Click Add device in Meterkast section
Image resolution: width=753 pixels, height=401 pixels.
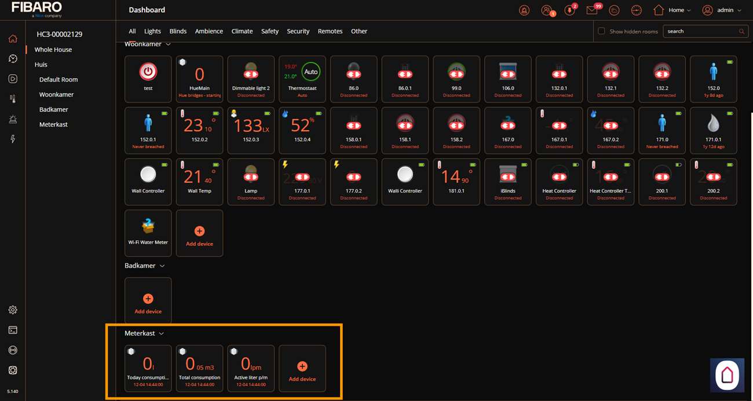(x=302, y=369)
